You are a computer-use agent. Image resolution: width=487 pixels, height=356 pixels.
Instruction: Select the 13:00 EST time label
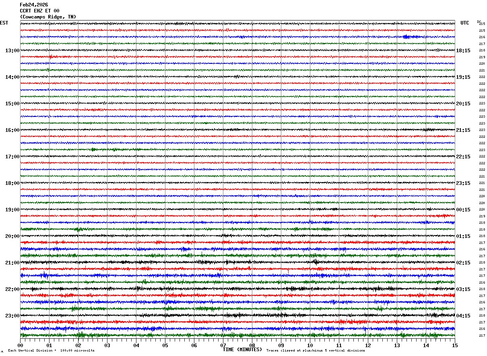coord(12,51)
